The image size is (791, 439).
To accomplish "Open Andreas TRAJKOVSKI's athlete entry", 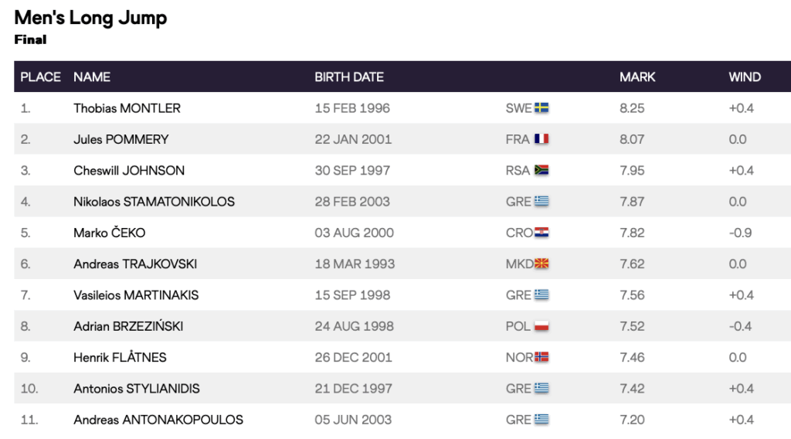I will 135,264.
